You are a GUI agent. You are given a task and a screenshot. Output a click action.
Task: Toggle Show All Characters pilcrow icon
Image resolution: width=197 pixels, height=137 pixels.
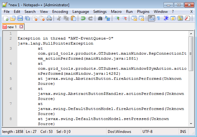click(x=159, y=19)
